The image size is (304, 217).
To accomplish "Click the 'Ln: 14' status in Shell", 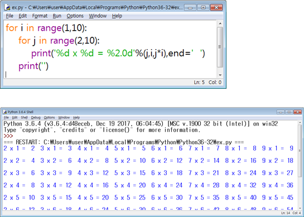I will tap(286, 213).
